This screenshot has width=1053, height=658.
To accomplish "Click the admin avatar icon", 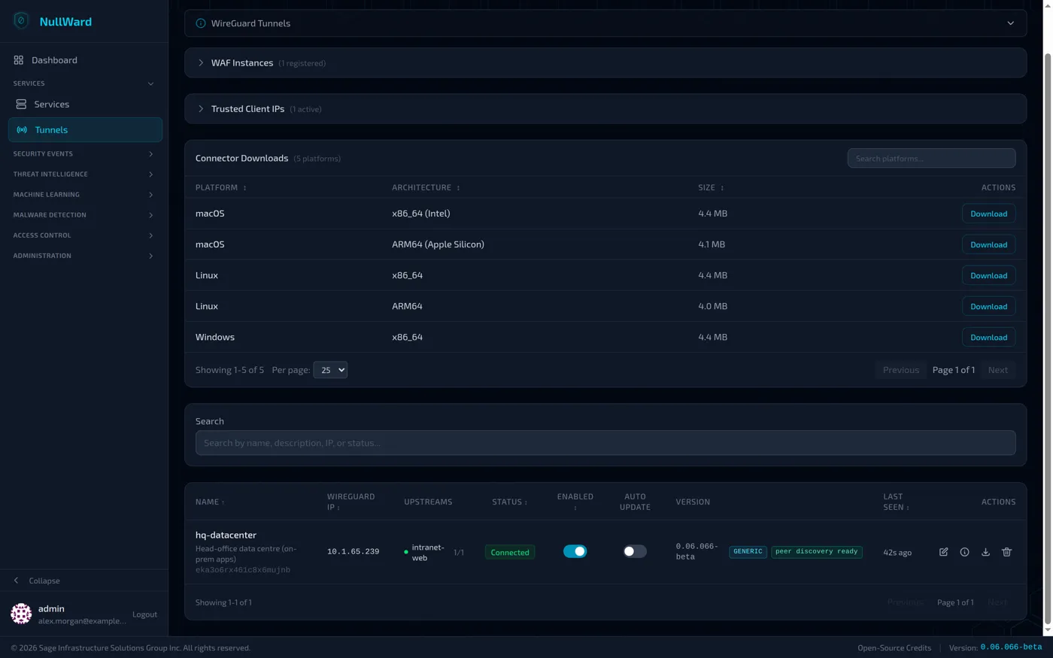I will [x=21, y=614].
